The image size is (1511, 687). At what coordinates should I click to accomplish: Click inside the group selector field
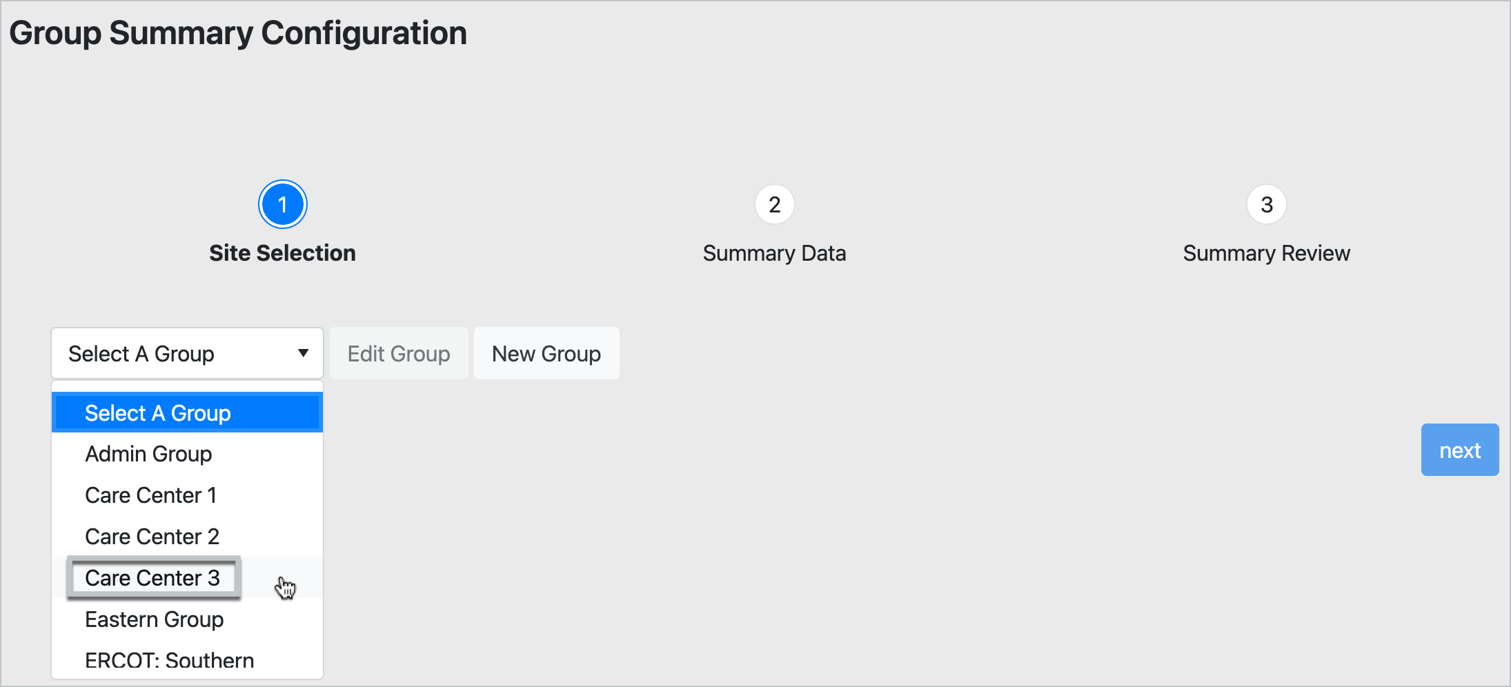(x=159, y=353)
